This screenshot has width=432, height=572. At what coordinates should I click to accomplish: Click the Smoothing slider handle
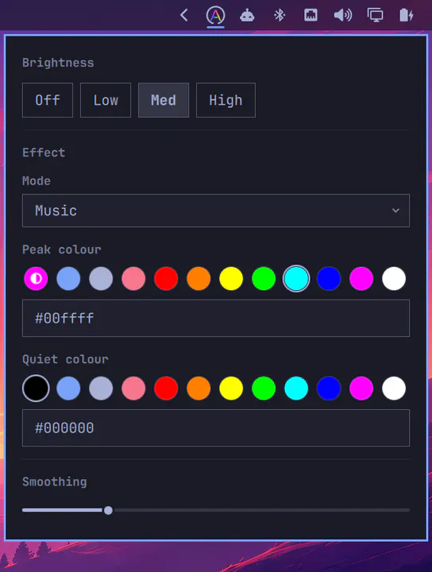click(x=108, y=510)
